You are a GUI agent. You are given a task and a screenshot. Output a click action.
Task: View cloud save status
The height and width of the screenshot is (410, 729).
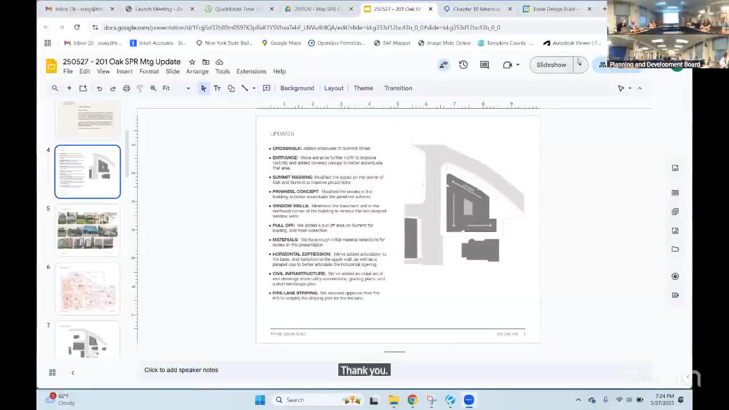click(x=219, y=61)
